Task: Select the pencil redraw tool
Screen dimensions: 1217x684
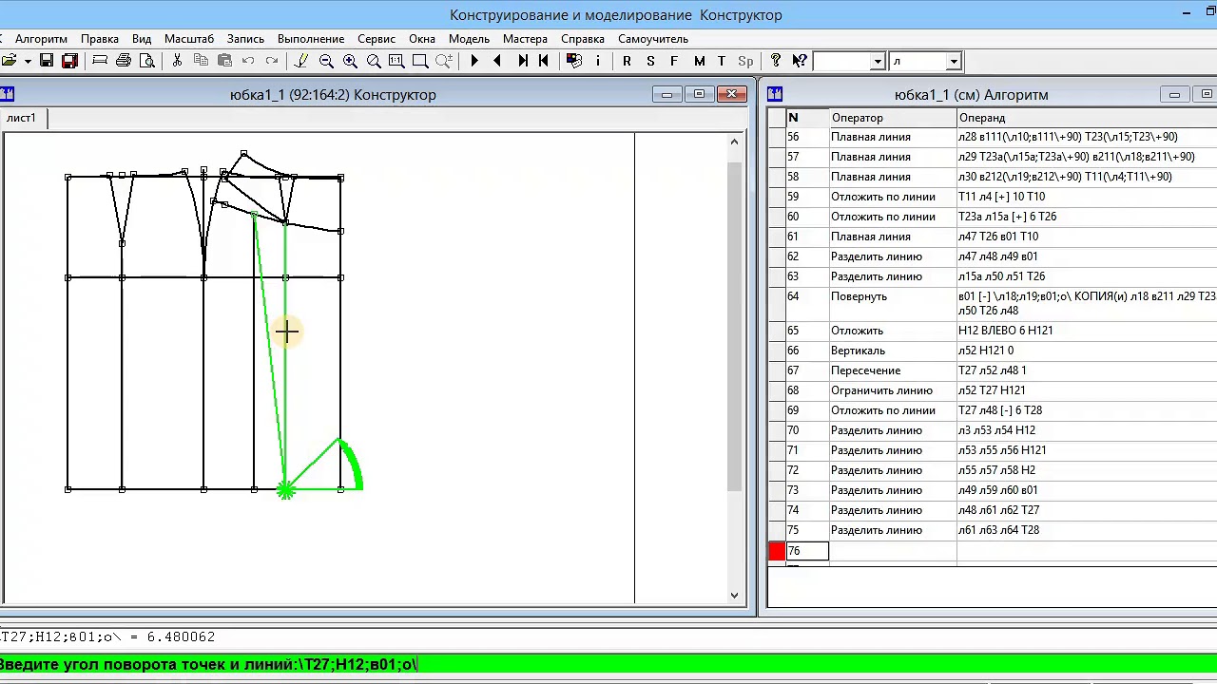Action: (302, 61)
